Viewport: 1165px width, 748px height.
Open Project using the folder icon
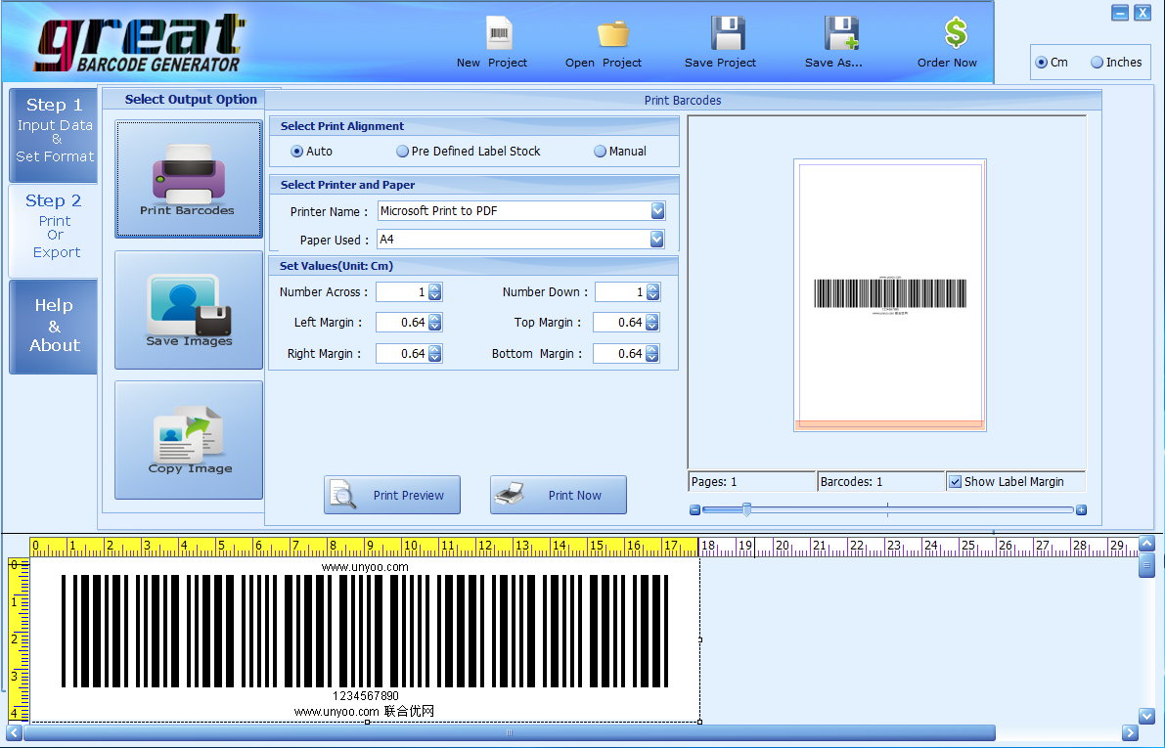pyautogui.click(x=612, y=34)
